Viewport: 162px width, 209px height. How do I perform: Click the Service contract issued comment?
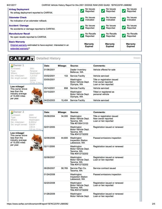click(x=105, y=168)
